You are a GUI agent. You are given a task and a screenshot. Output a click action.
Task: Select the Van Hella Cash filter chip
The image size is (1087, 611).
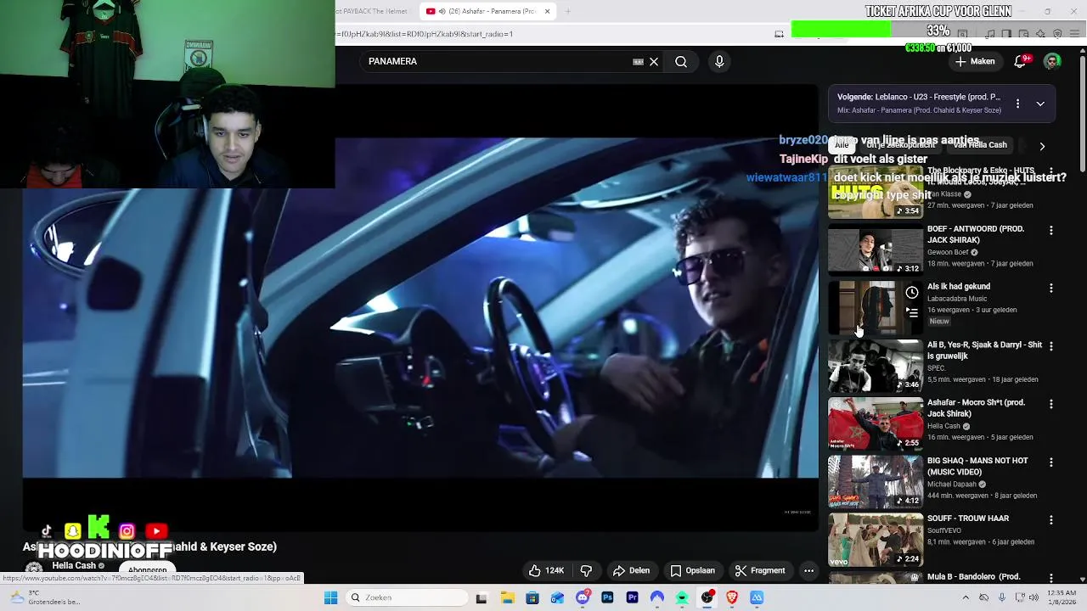pyautogui.click(x=980, y=145)
